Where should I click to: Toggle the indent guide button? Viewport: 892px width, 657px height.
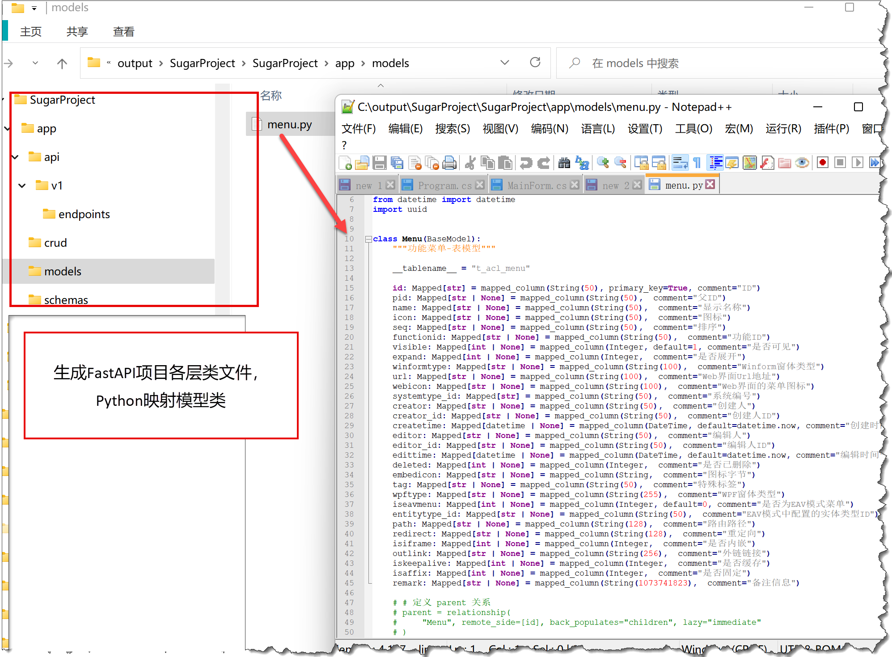[x=715, y=163]
